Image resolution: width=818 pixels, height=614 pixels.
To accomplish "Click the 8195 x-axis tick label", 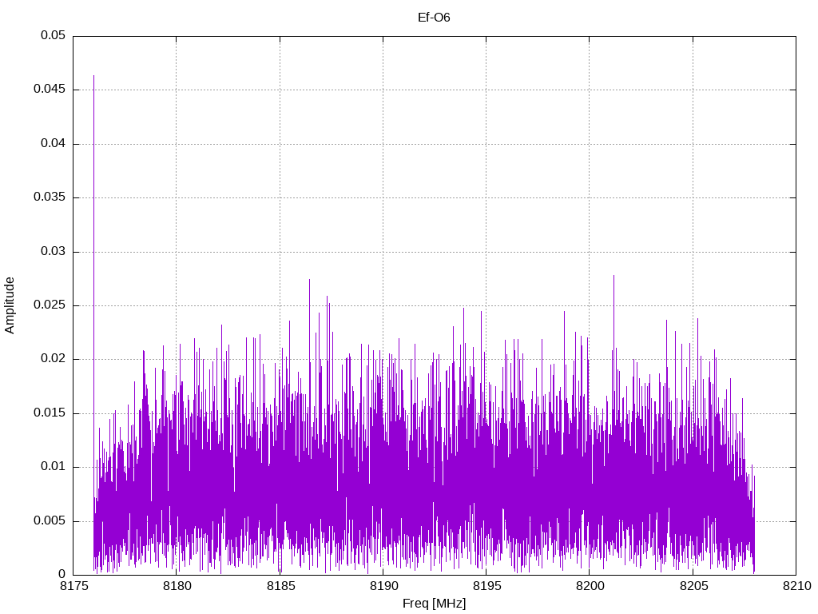I will coord(486,587).
